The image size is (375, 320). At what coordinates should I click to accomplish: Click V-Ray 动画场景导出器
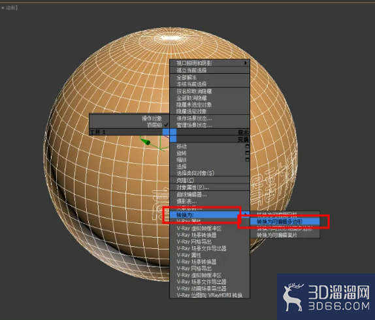[202, 289]
